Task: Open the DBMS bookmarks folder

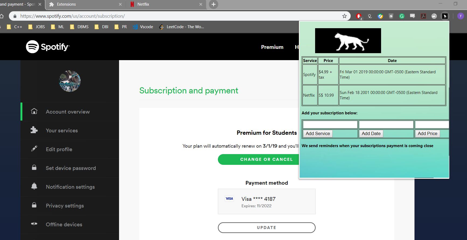Action: click(79, 27)
